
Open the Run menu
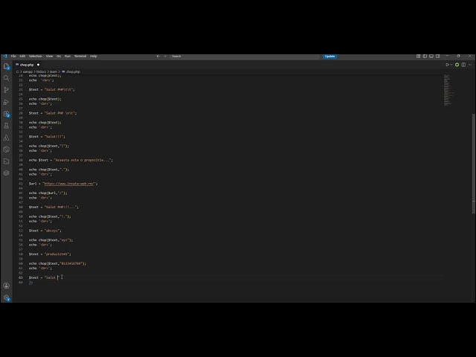click(x=68, y=57)
